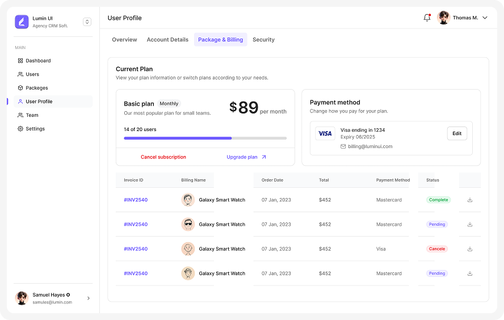This screenshot has width=504, height=320.
Task: Switch to the Account Details tab
Action: 167,40
